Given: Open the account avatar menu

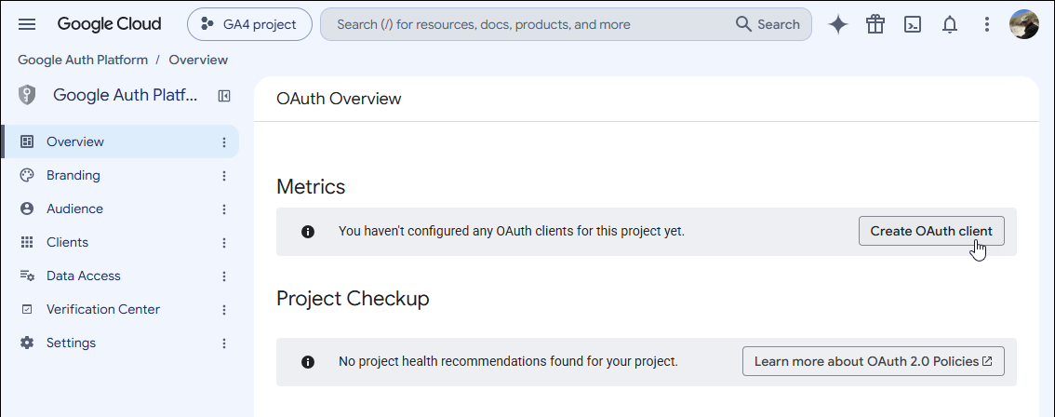Looking at the screenshot, I should coord(1024,24).
